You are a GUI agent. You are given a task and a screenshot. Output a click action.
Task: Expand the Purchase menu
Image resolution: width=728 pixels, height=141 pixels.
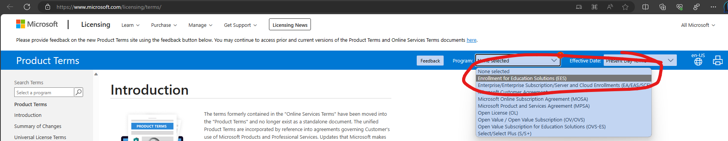(x=164, y=25)
